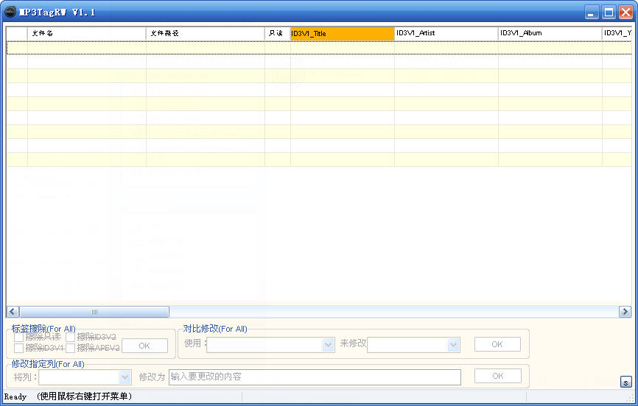This screenshot has width=638, height=406.
Task: Toggle the 擦除只读 checkbox
Action: coord(18,337)
